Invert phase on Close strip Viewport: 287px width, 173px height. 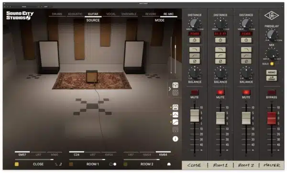pos(195,61)
